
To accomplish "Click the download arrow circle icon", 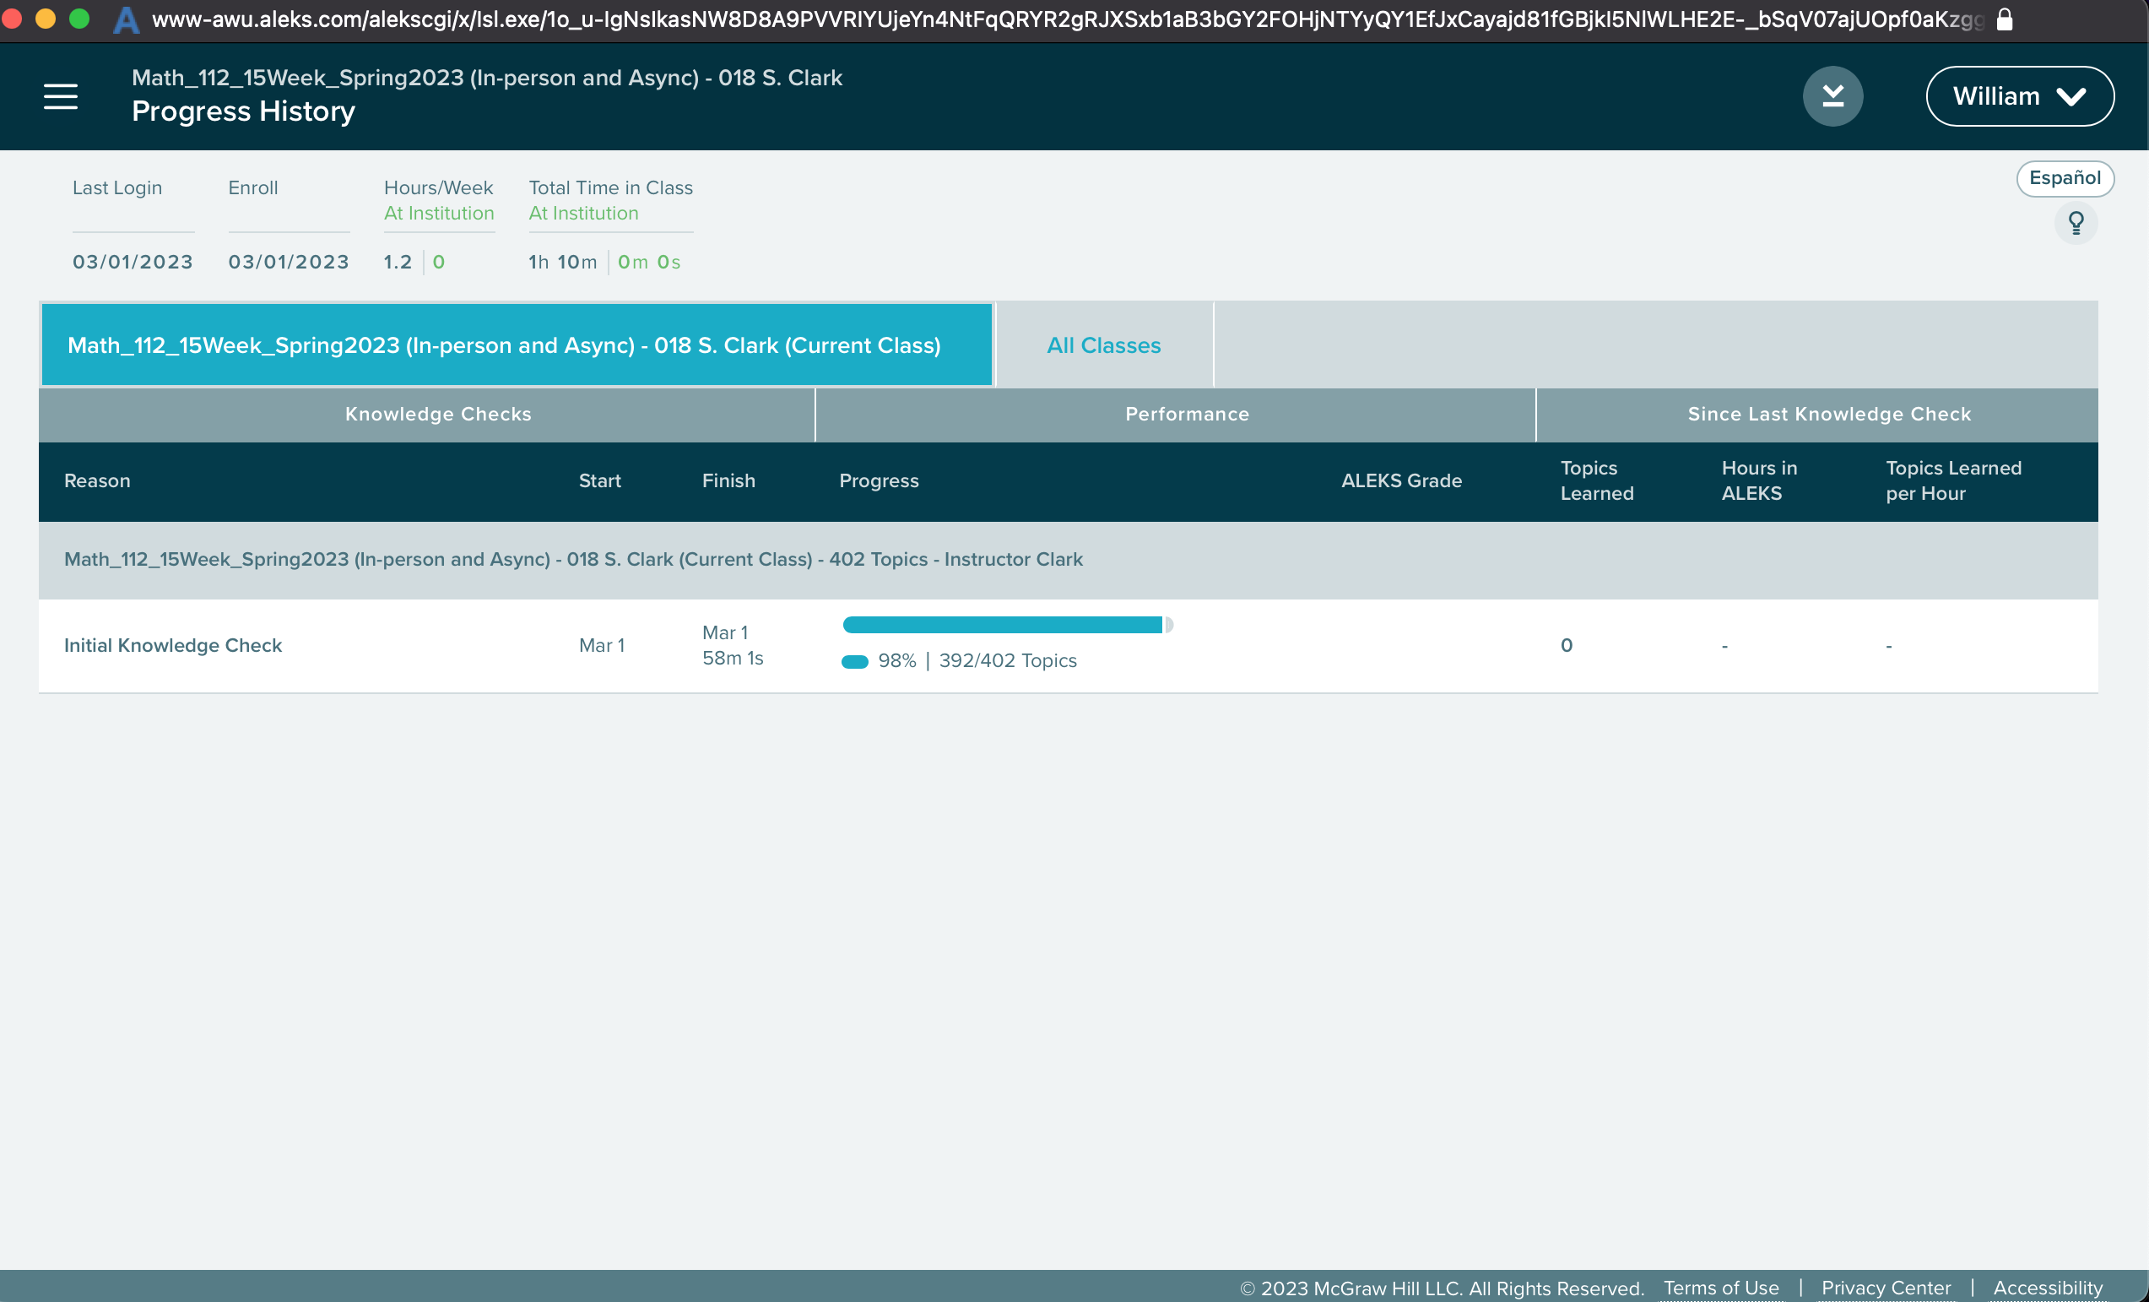I will pos(1832,96).
